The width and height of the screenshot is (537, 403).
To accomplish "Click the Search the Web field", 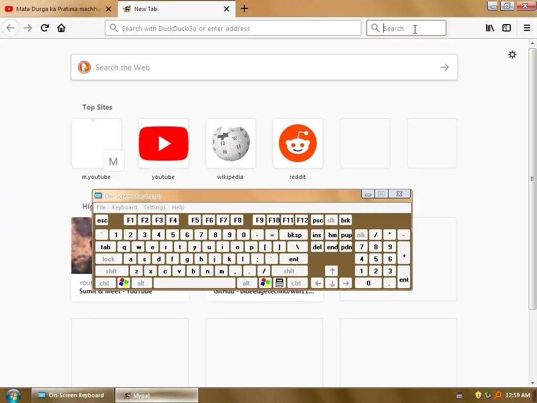I will point(264,67).
